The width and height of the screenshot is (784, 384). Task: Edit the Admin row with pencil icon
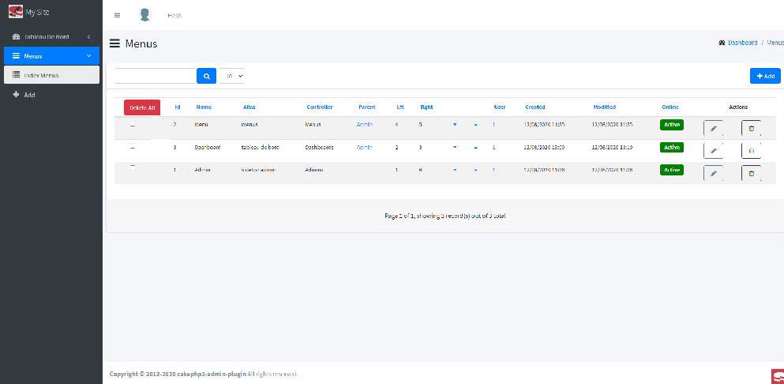pos(713,173)
